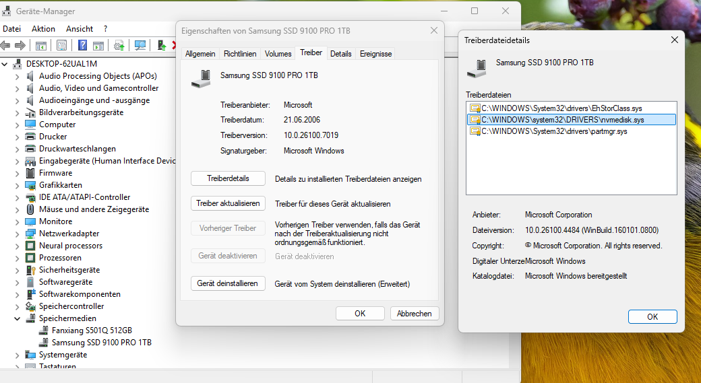Image resolution: width=701 pixels, height=383 pixels.
Task: Select Samsung SSD 9100 PRO 1TB tree item
Action: [102, 343]
